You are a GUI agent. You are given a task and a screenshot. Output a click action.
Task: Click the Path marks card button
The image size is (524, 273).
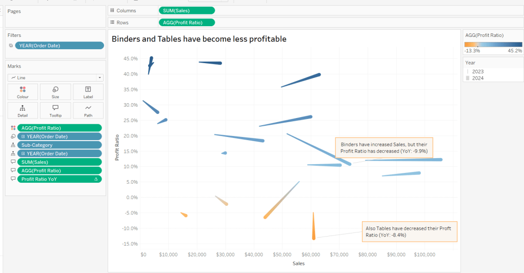[x=88, y=110]
